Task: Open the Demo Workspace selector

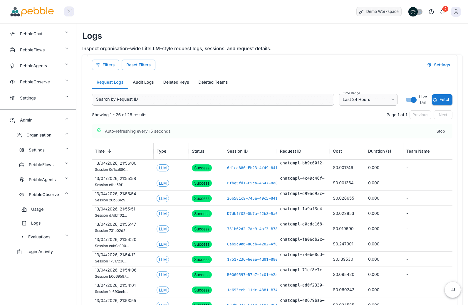Action: click(379, 12)
